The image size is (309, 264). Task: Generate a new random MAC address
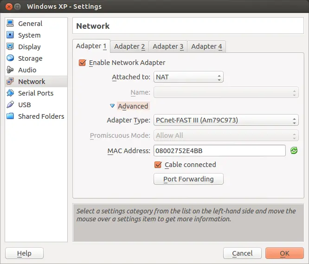pos(294,151)
